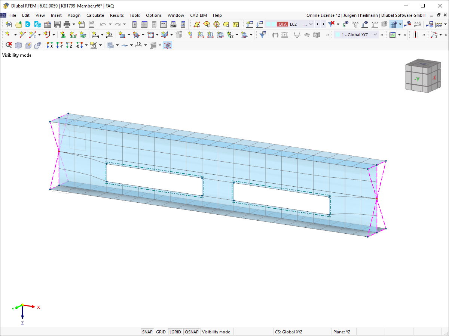Click the QI A load case badge
This screenshot has width=449, height=336.
click(282, 24)
